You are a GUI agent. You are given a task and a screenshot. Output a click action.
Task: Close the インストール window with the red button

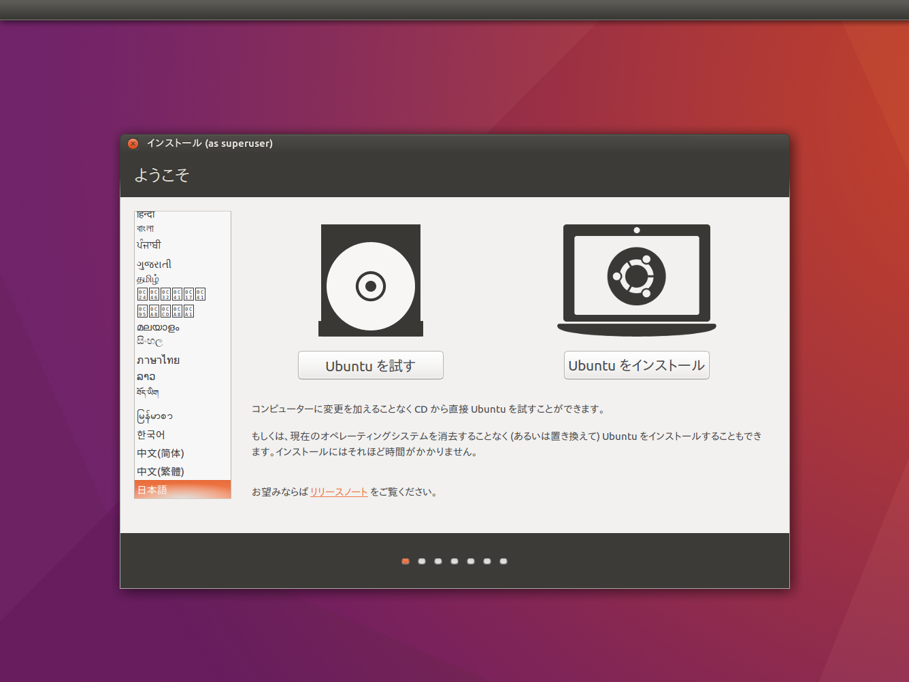pos(133,143)
